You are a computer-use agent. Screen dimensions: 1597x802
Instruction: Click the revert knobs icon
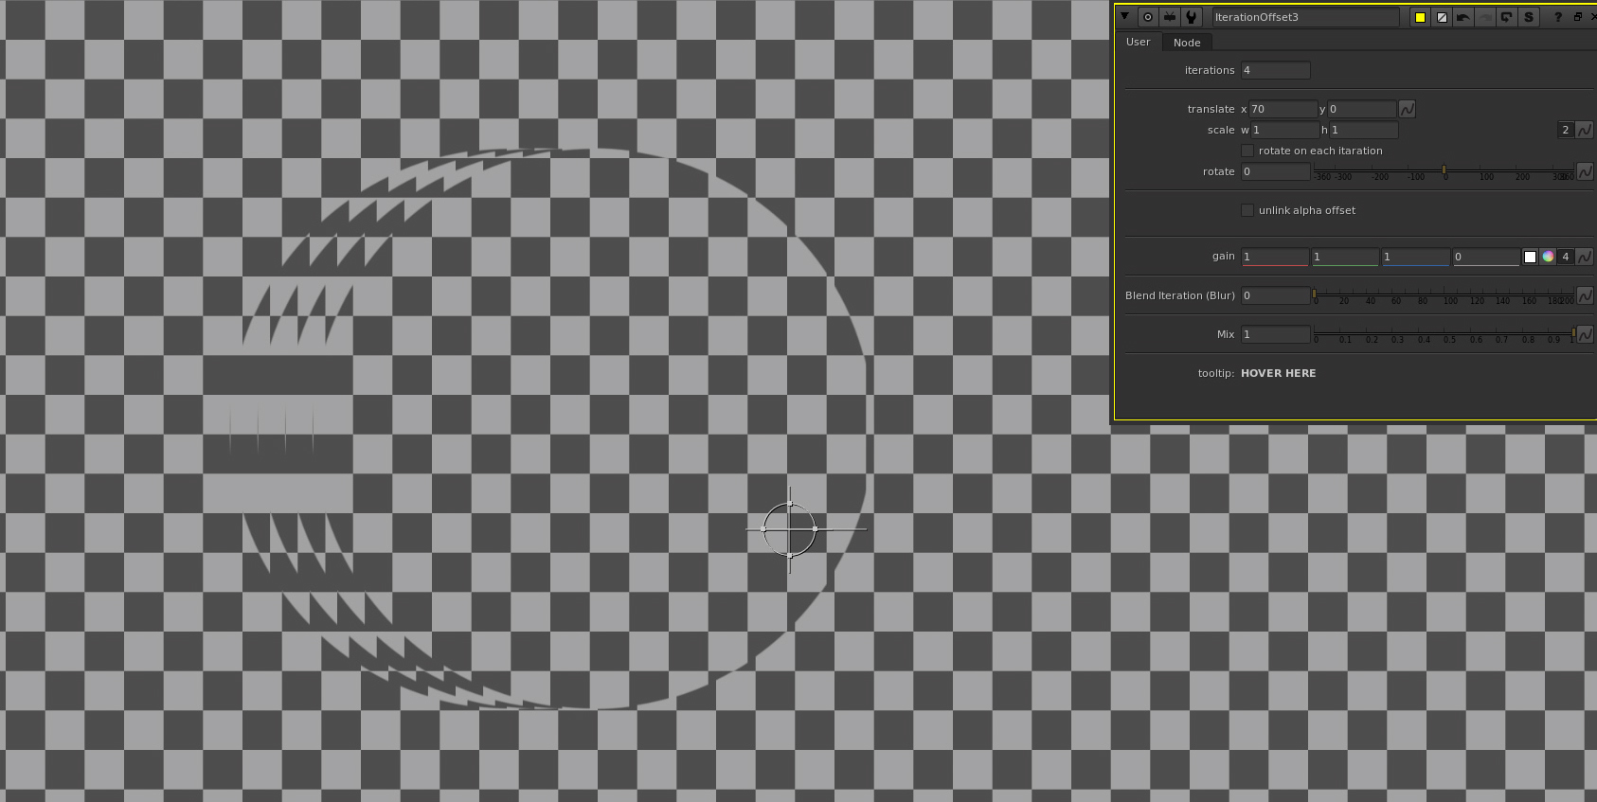[x=1507, y=17]
